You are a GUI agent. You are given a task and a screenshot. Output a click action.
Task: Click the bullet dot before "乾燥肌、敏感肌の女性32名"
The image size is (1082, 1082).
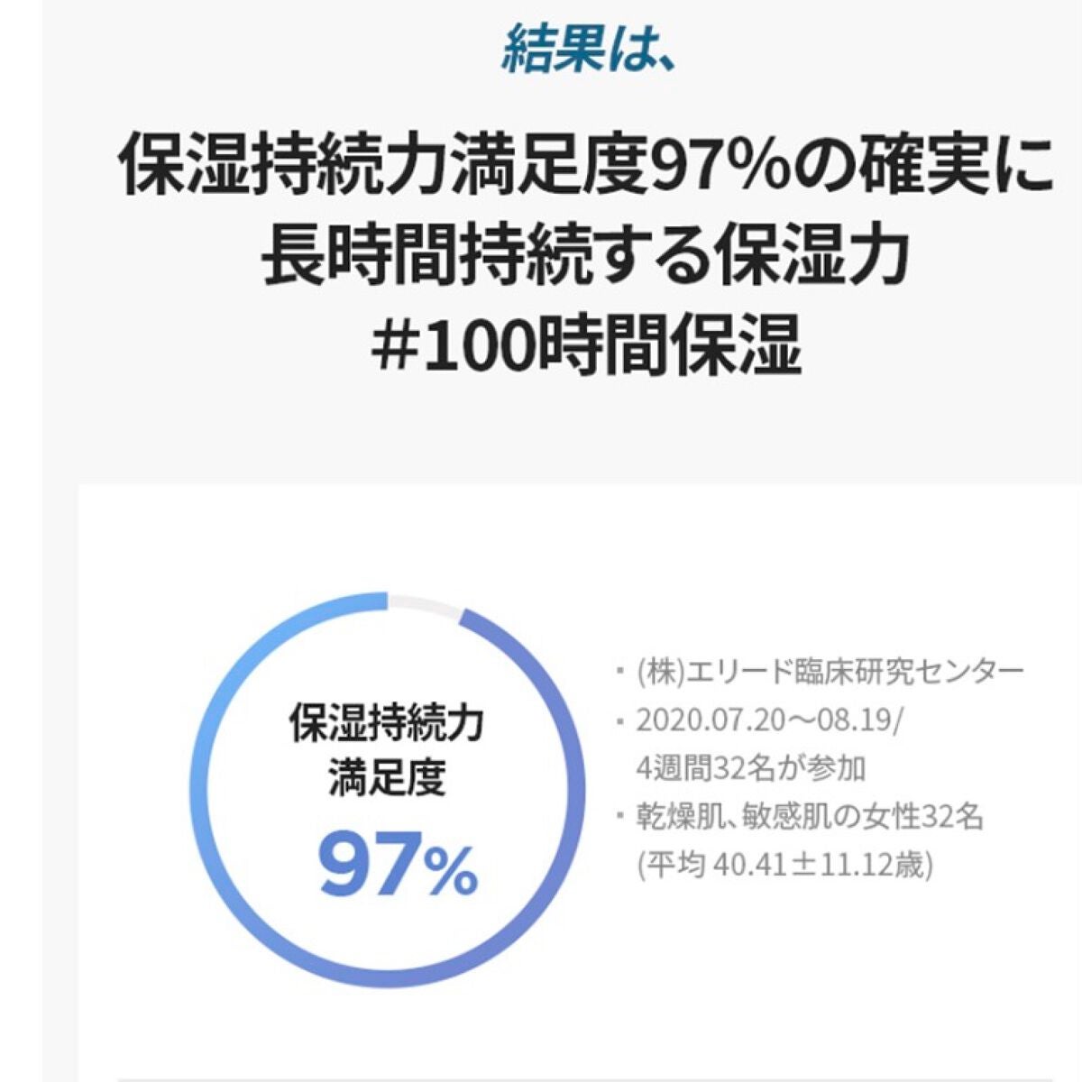[x=619, y=818]
